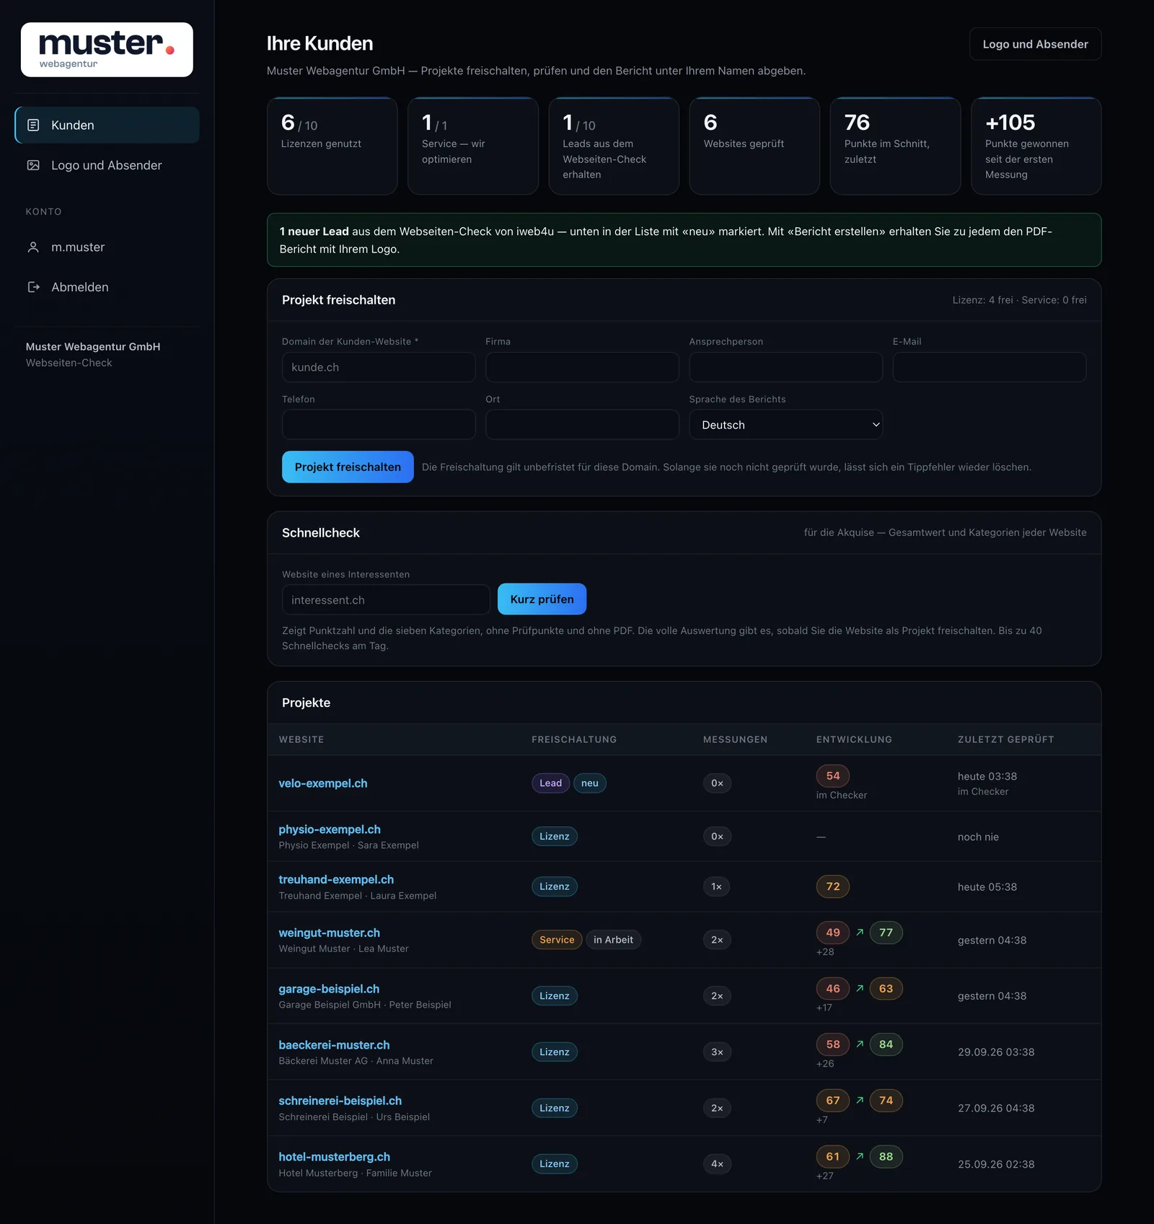This screenshot has height=1224, width=1154.
Task: Click the user icon beside m.muster
Action: point(33,247)
